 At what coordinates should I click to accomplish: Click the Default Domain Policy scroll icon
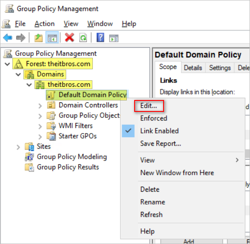[51, 95]
